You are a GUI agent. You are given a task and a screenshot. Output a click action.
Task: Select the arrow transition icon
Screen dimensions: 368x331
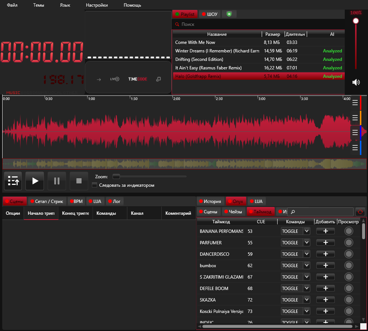(x=98, y=79)
